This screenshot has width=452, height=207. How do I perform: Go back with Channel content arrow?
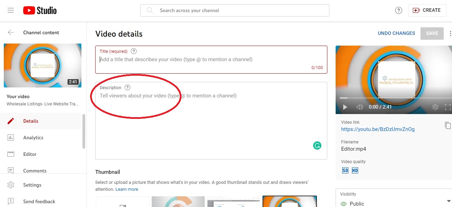(x=11, y=32)
